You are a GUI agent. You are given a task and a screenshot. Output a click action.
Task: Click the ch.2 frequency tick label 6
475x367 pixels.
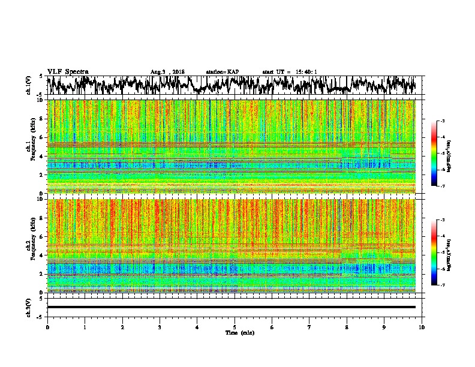click(x=41, y=236)
